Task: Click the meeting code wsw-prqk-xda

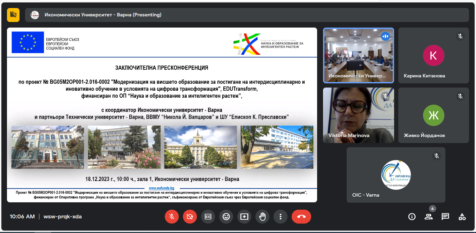Action: pos(63,217)
